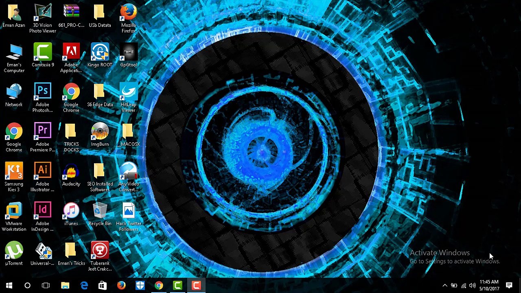
Task: Open Task View from the taskbar
Action: tap(46, 285)
